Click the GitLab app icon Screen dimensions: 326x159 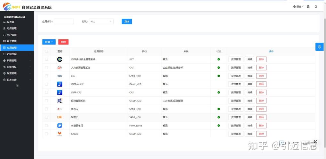coord(60,134)
